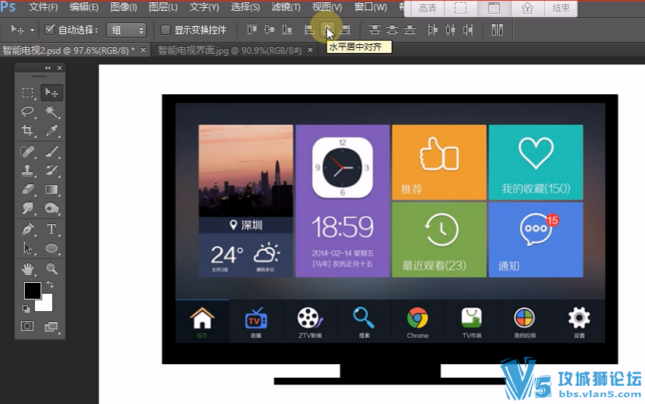This screenshot has width=645, height=404.
Task: Open the 组 auto-select dropdown
Action: [126, 30]
